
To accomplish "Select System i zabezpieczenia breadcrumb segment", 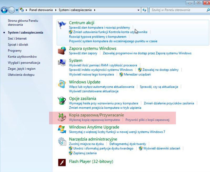I will pyautogui.click(x=75, y=10).
